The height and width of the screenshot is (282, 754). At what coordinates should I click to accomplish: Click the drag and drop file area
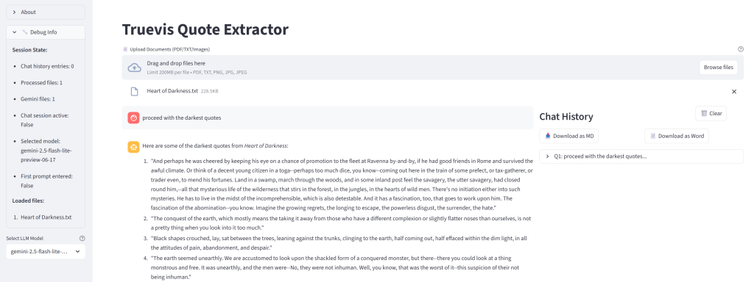tap(433, 68)
